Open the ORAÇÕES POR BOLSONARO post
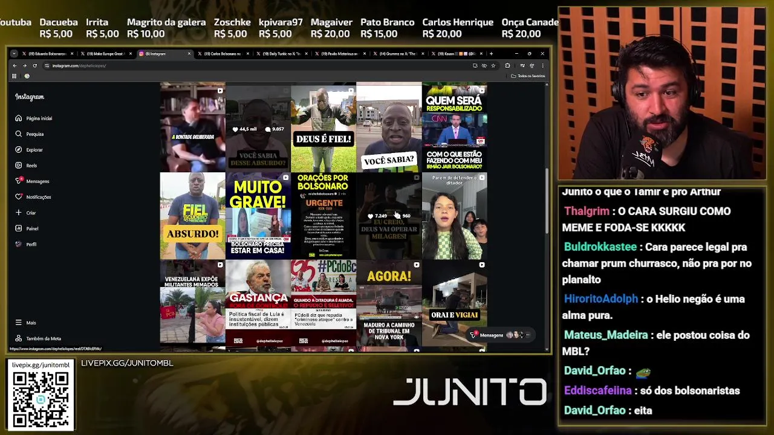This screenshot has height=435, width=774. [x=324, y=216]
